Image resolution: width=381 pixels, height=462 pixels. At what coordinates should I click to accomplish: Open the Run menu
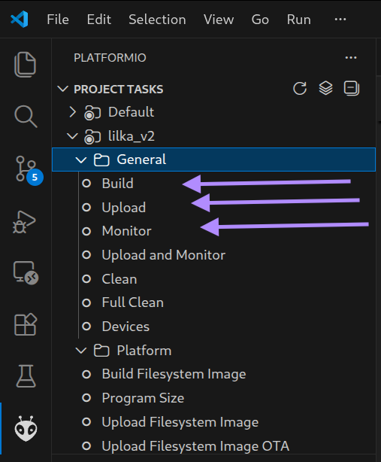pos(298,20)
